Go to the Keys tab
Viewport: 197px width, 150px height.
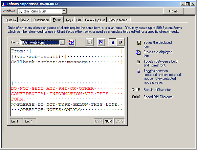tap(69, 20)
